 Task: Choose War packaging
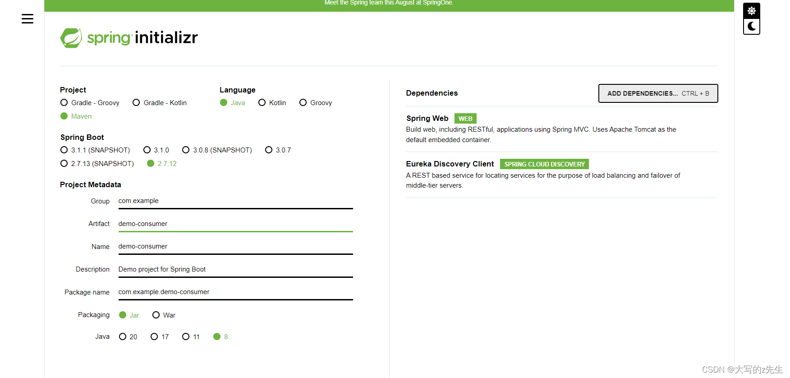(x=164, y=315)
